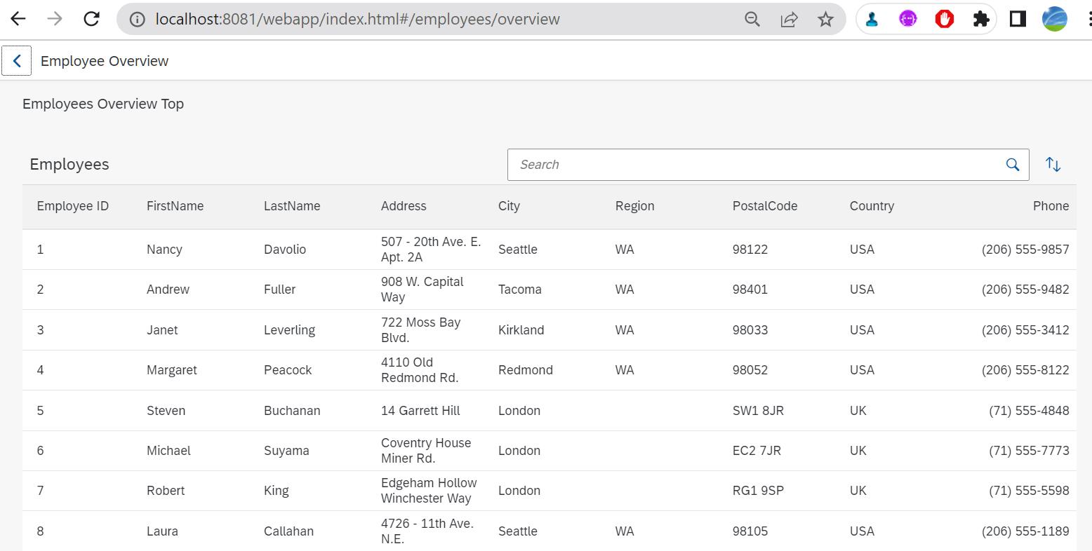The height and width of the screenshot is (551, 1092).
Task: Click the Employee ID column header
Action: pos(73,206)
